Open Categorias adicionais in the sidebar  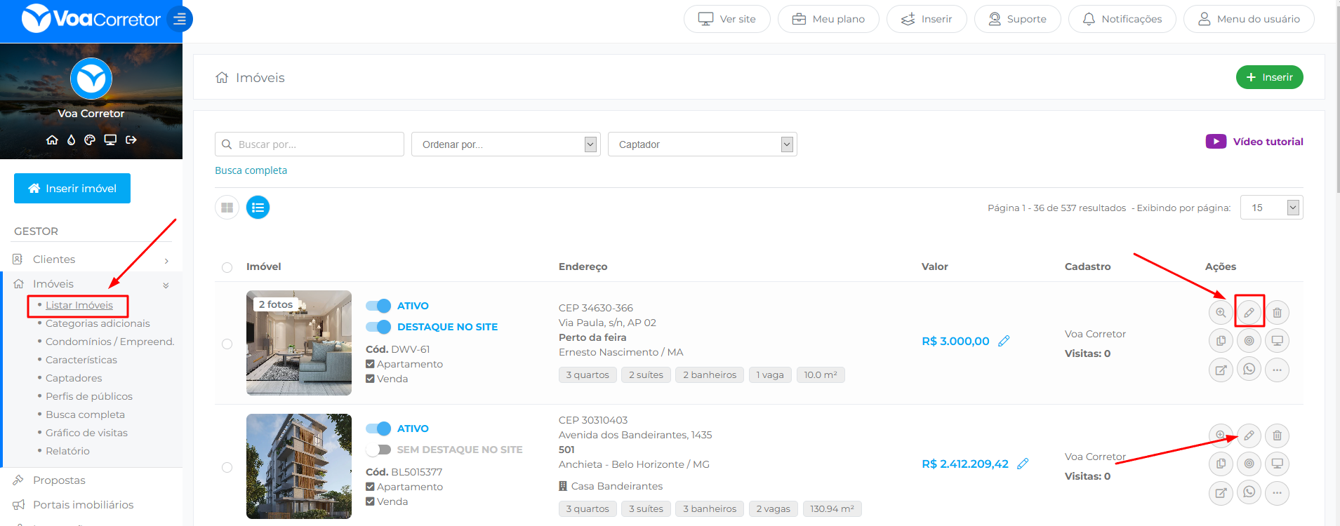point(98,323)
